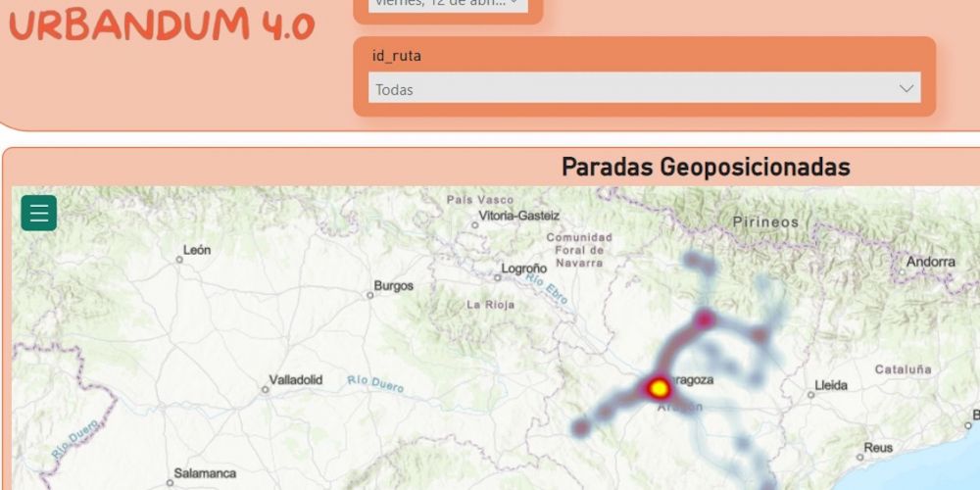The image size is (980, 490).
Task: Click the 'La Rioja' region label
Action: [x=490, y=305]
